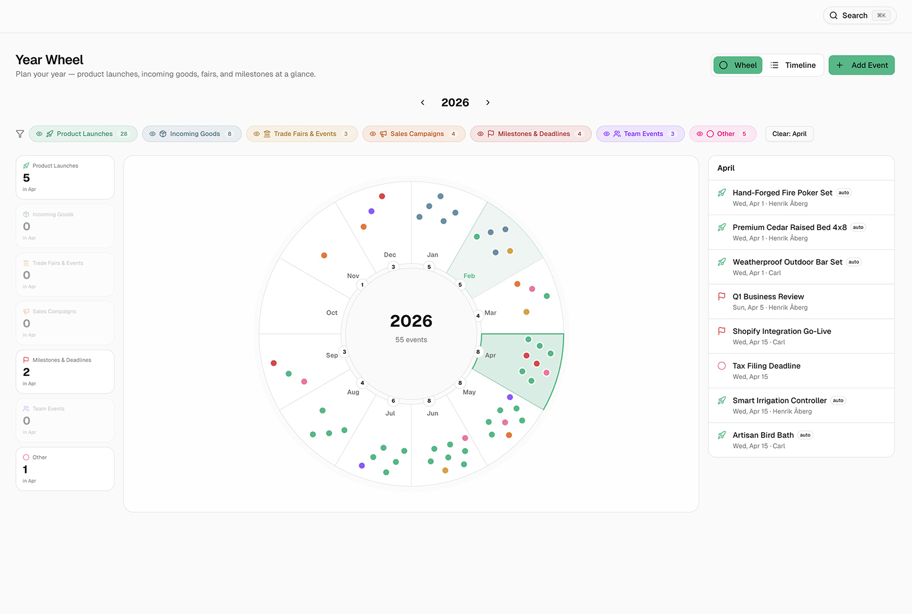Click the building icon on Trade Fairs chip
Screen dimensions: 912x614
267,134
